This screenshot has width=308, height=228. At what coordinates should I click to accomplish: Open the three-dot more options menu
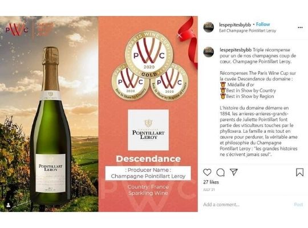(x=300, y=27)
